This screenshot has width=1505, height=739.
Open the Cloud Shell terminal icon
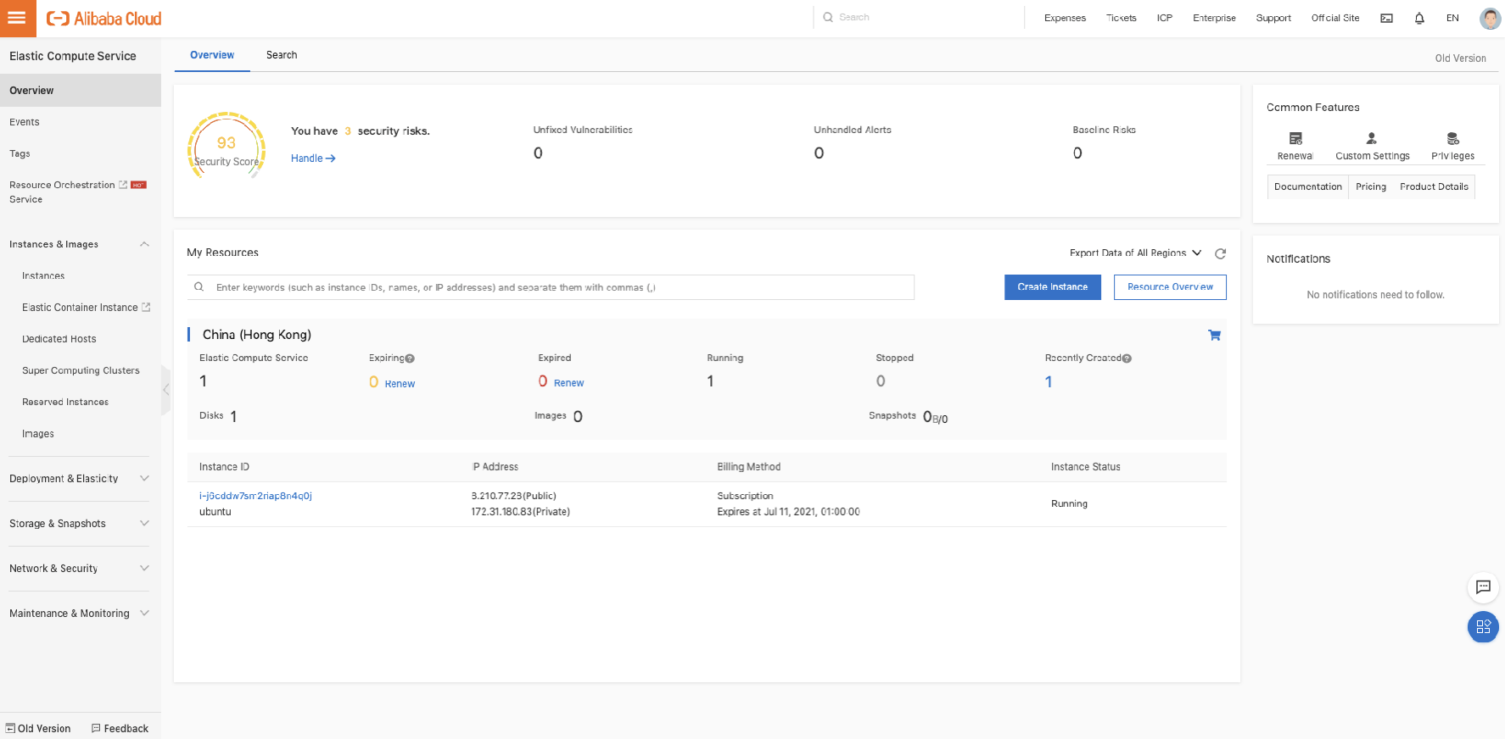[x=1386, y=18]
